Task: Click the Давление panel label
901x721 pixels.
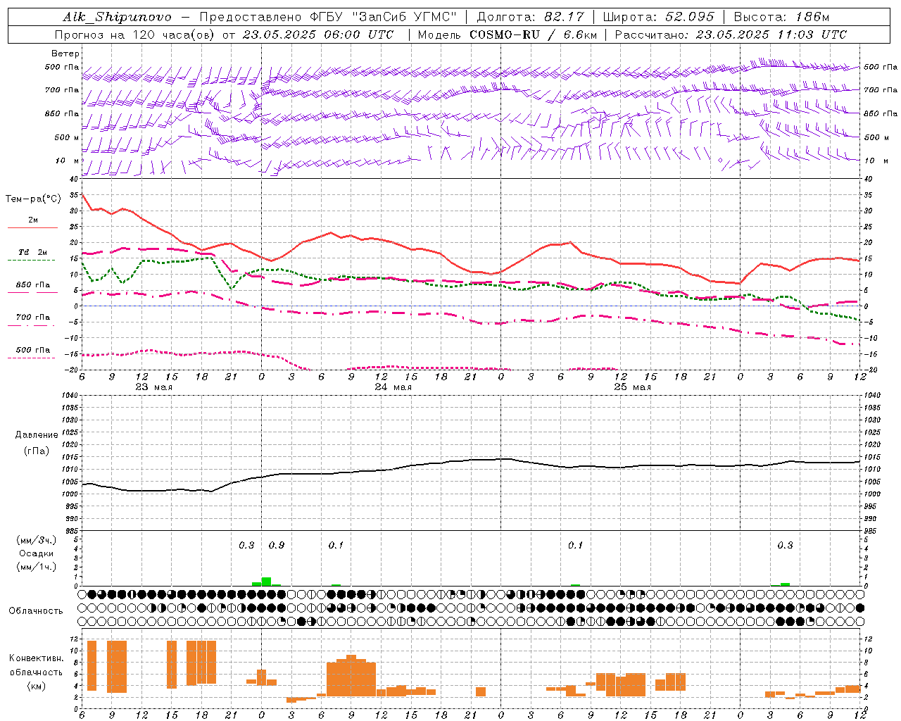Action: pos(37,435)
